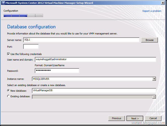Go back with the Previous button
The width and height of the screenshot is (167, 126).
click(x=116, y=118)
